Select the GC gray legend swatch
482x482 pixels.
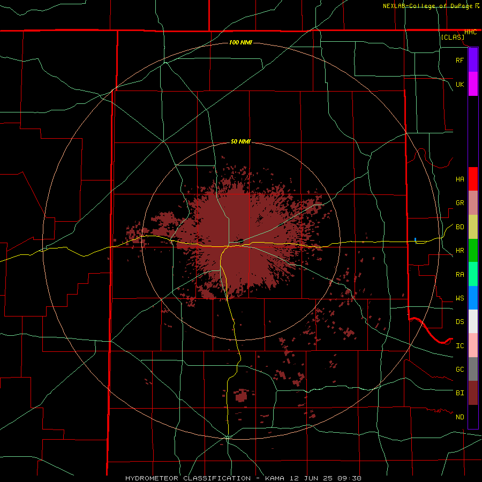pyautogui.click(x=473, y=369)
